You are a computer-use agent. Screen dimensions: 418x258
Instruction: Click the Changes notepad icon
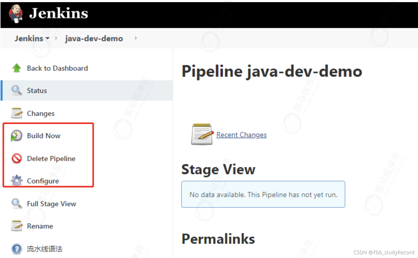[x=17, y=113]
